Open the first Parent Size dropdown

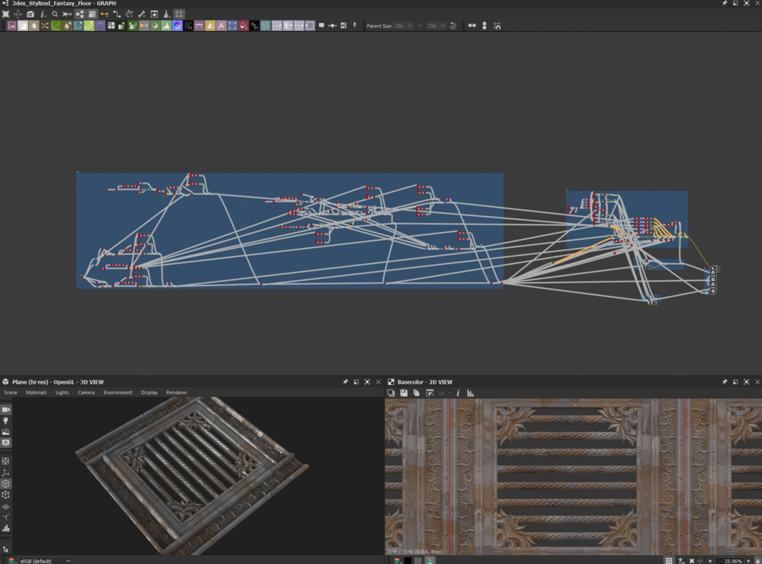(x=403, y=26)
